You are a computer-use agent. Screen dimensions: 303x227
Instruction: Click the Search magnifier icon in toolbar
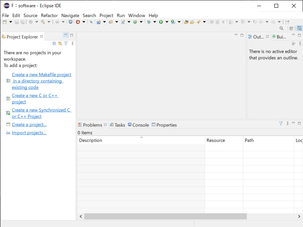point(282,28)
